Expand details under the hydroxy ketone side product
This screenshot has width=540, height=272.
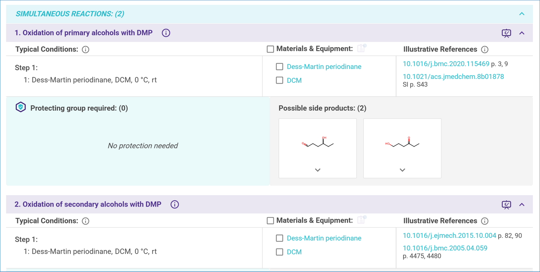coord(402,170)
